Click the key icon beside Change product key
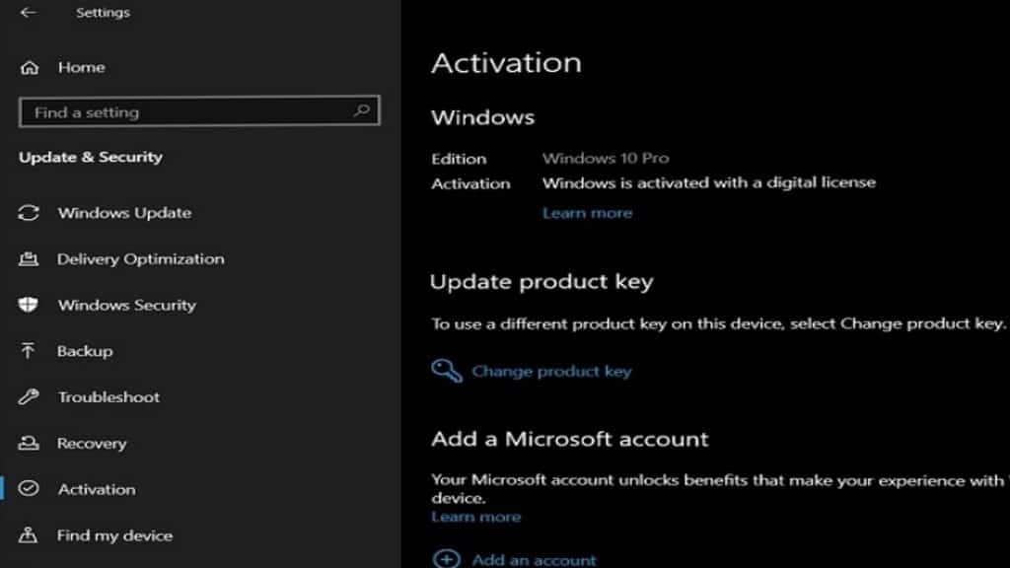This screenshot has width=1010, height=568. pos(447,371)
